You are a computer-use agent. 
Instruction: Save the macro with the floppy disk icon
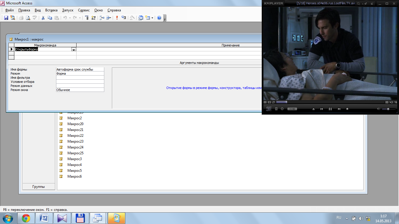[x=6, y=18]
